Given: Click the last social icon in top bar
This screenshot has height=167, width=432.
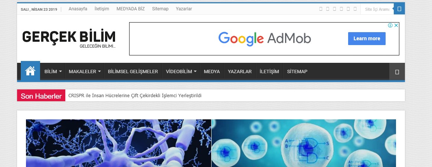Looking at the screenshot, I should [x=355, y=9].
